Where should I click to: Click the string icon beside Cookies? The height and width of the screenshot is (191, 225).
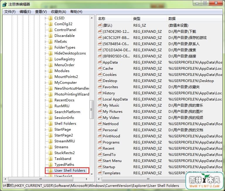click(100, 74)
